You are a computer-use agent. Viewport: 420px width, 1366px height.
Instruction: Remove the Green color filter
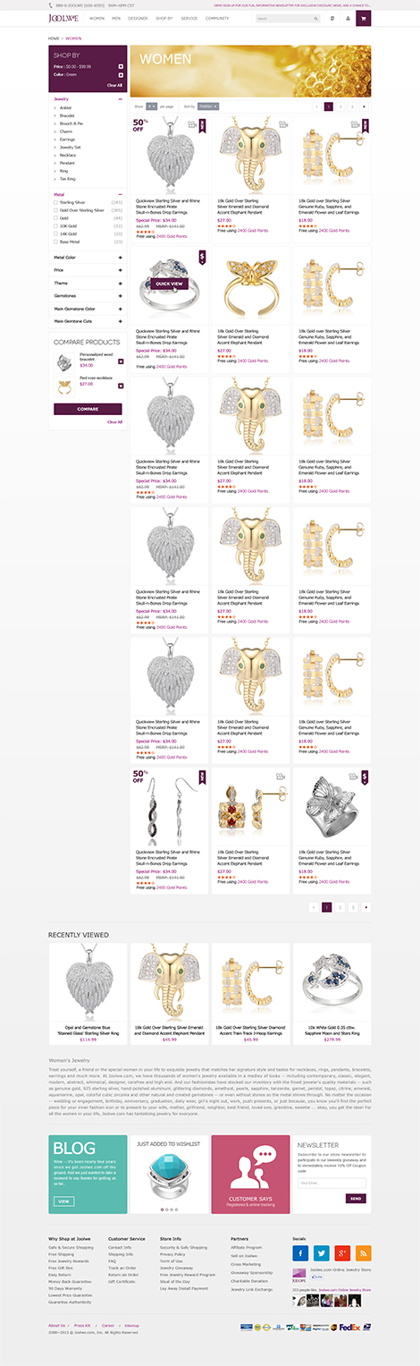(x=121, y=74)
